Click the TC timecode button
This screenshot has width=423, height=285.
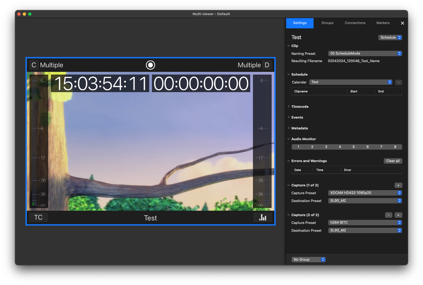click(38, 217)
